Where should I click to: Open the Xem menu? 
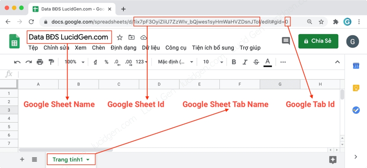tap(80, 48)
